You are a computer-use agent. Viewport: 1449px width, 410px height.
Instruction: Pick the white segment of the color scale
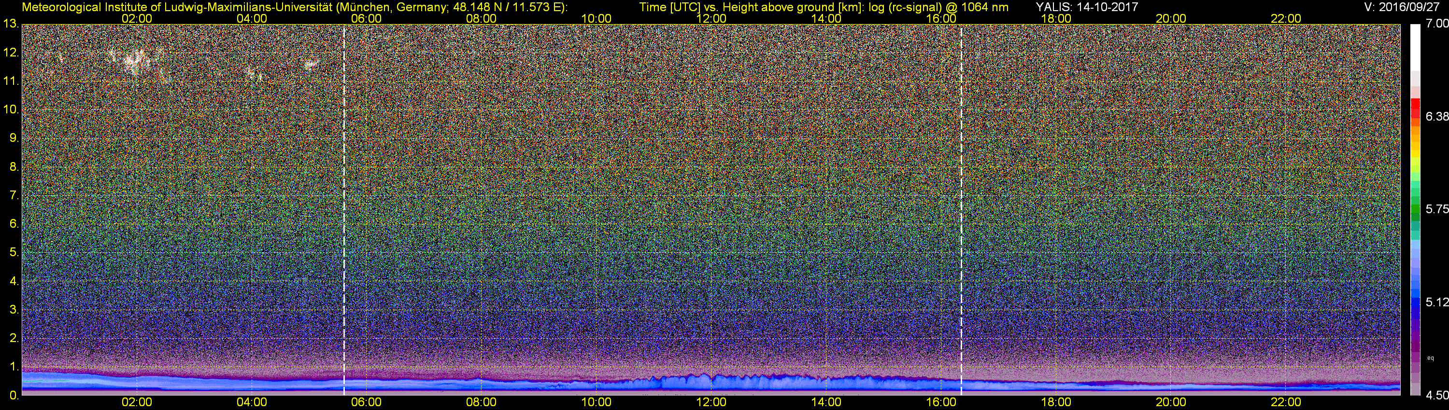(x=1415, y=48)
